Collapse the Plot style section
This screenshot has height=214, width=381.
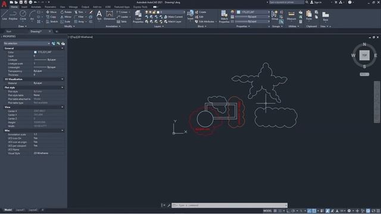click(63, 87)
